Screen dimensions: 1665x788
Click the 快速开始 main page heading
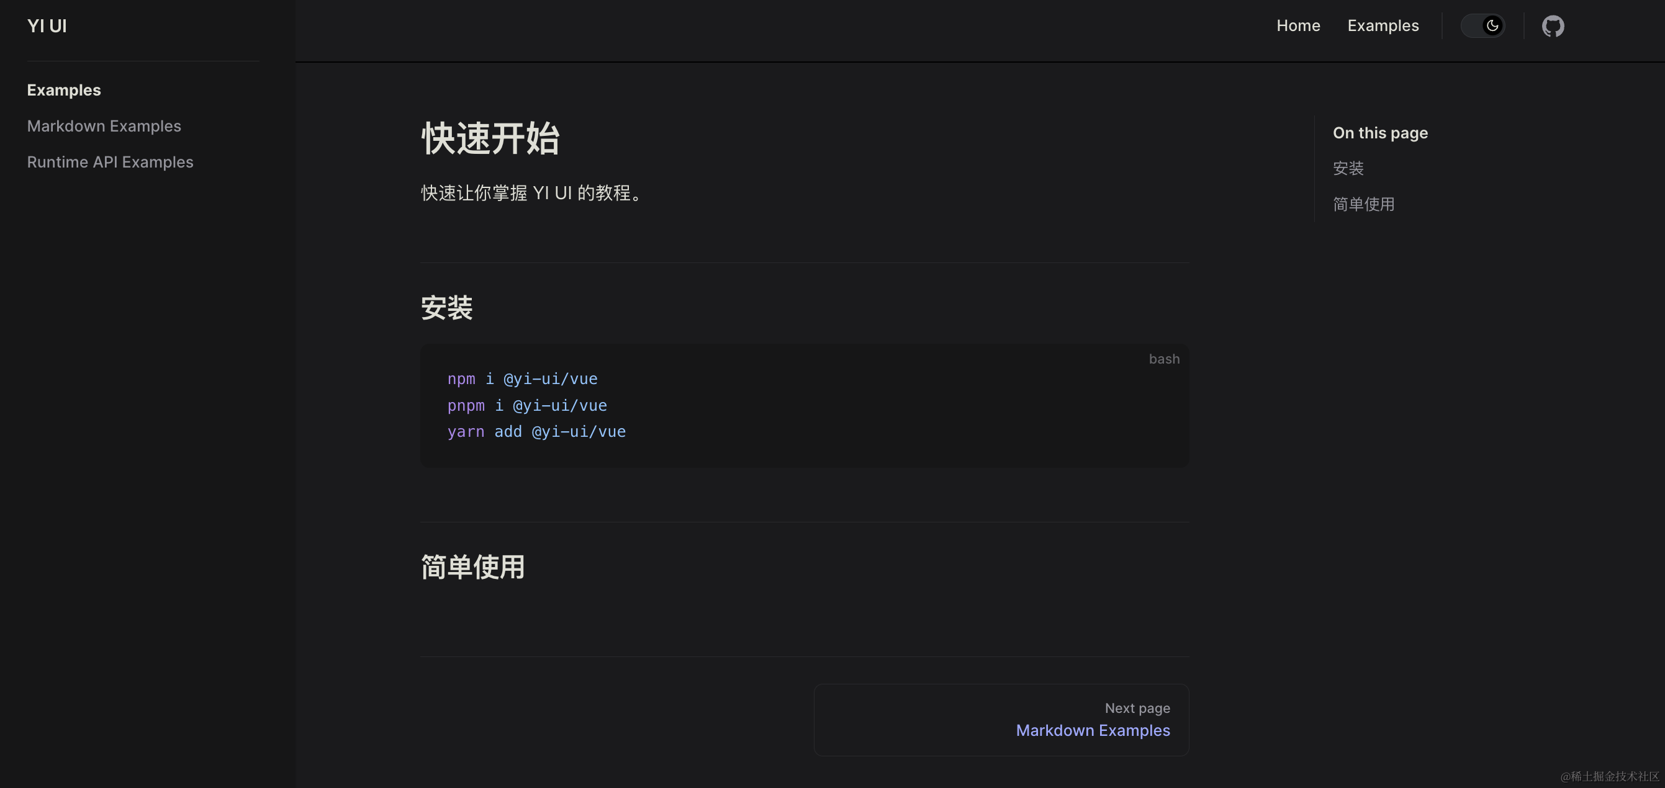[490, 138]
